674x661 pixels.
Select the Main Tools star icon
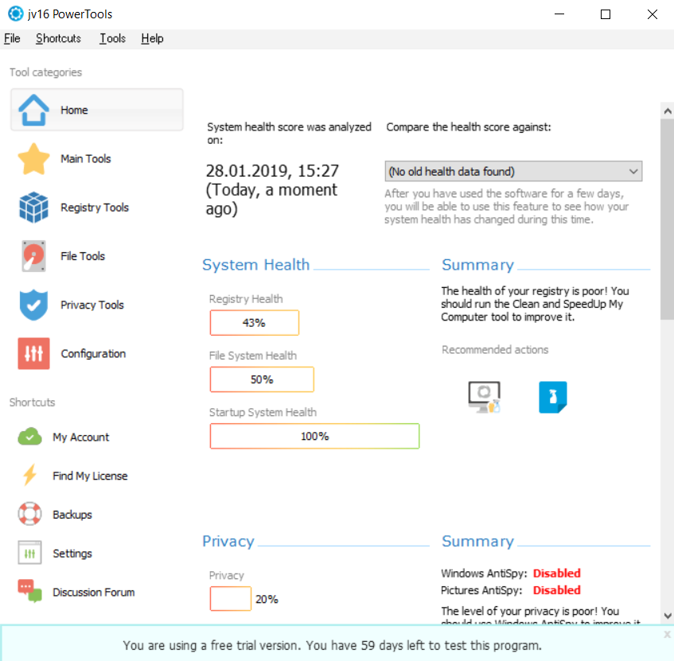click(x=33, y=159)
